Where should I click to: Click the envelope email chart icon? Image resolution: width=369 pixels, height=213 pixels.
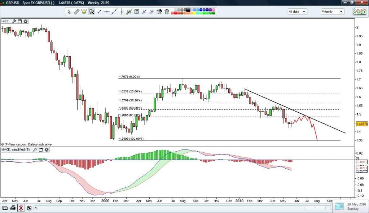pyautogui.click(x=5, y=208)
